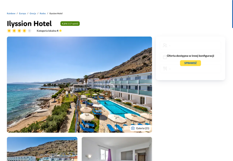Click the guests selection field in booking panel
The width and height of the screenshot is (233, 161).
(190, 45)
